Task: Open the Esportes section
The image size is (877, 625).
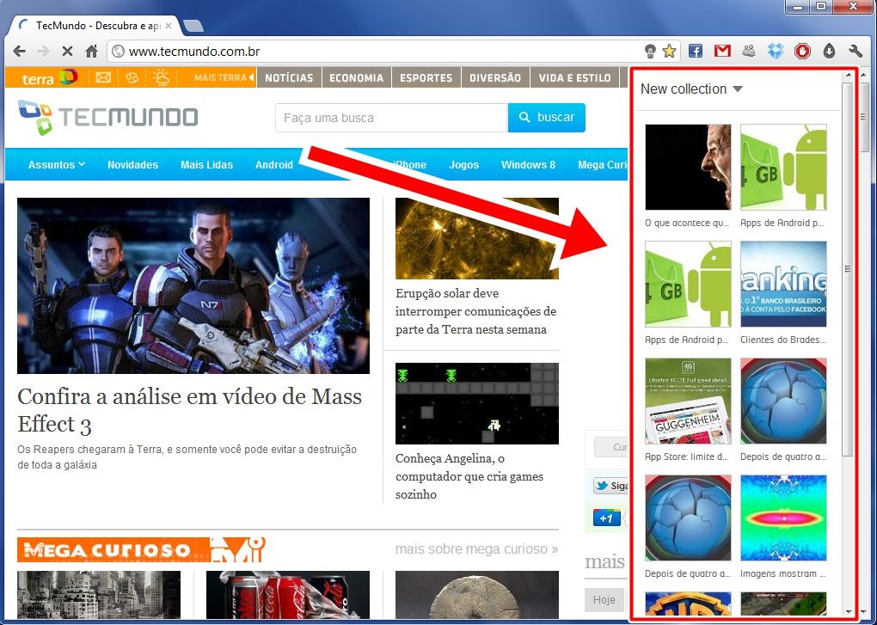Action: (426, 77)
